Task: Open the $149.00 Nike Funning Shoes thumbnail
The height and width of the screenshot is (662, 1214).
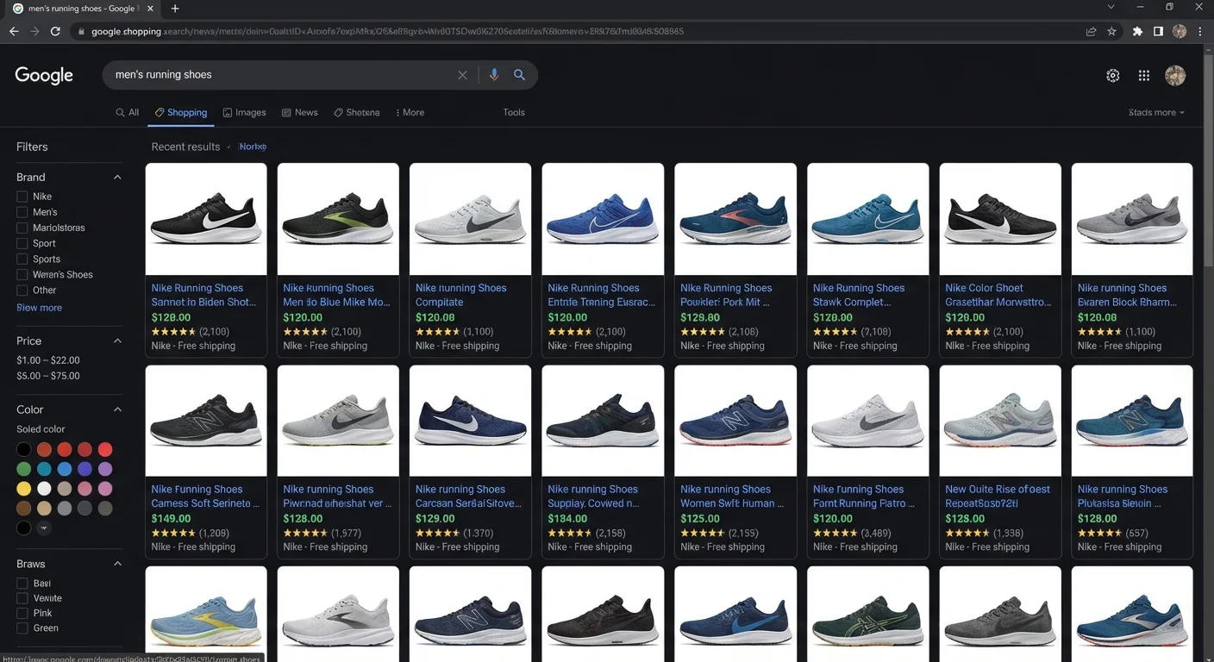Action: click(206, 421)
